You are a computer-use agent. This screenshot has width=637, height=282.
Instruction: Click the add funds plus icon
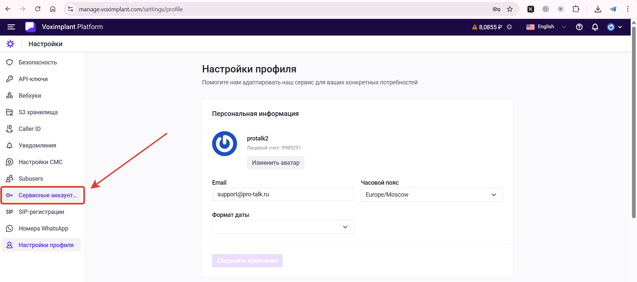tap(509, 27)
